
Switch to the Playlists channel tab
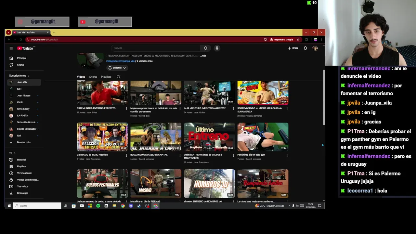[106, 77]
